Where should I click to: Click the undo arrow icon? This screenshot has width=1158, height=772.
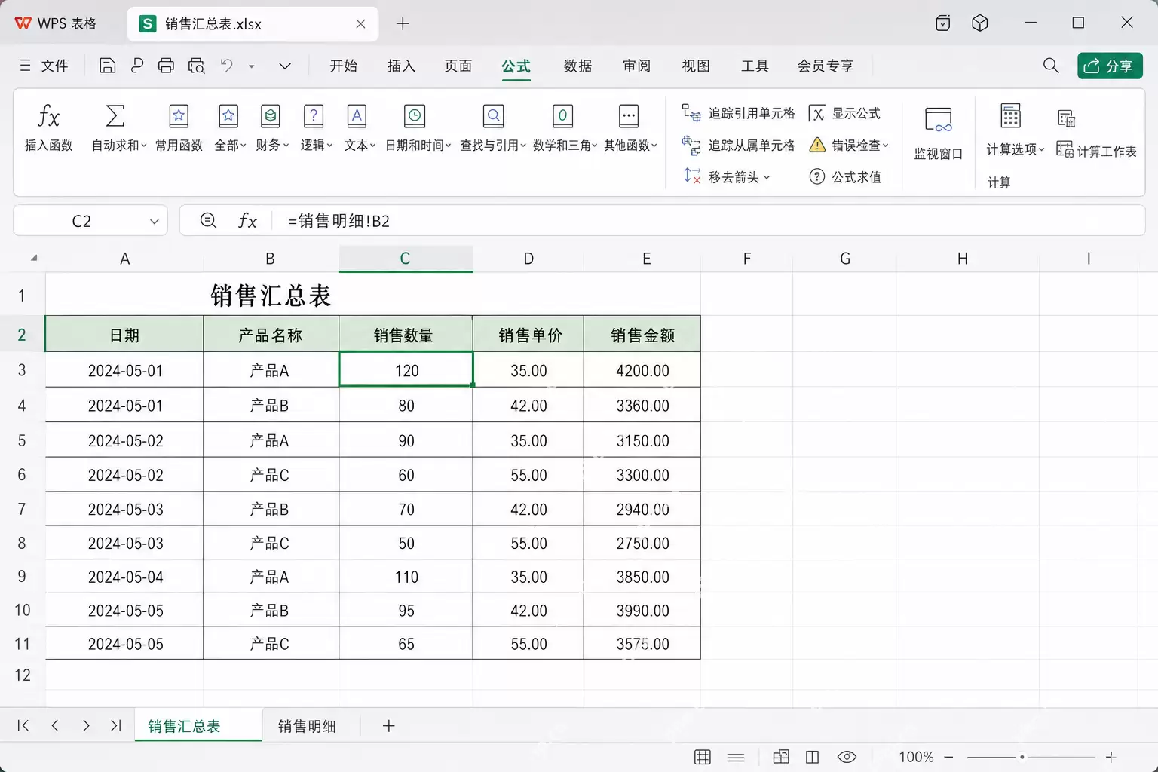tap(227, 66)
